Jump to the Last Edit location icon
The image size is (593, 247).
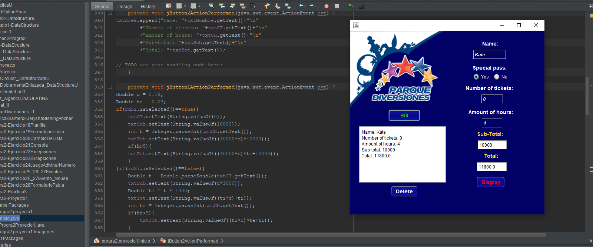pos(169,6)
